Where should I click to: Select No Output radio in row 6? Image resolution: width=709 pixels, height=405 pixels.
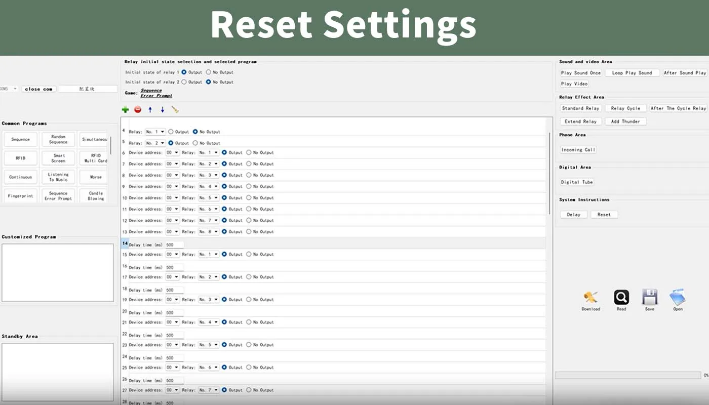[x=249, y=152]
